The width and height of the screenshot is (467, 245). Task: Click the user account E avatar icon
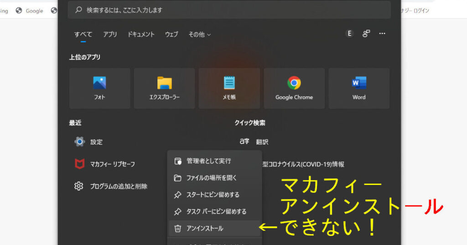pyautogui.click(x=349, y=34)
